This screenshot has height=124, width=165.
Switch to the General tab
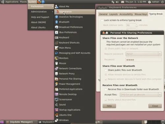pyautogui.click(x=103, y=14)
